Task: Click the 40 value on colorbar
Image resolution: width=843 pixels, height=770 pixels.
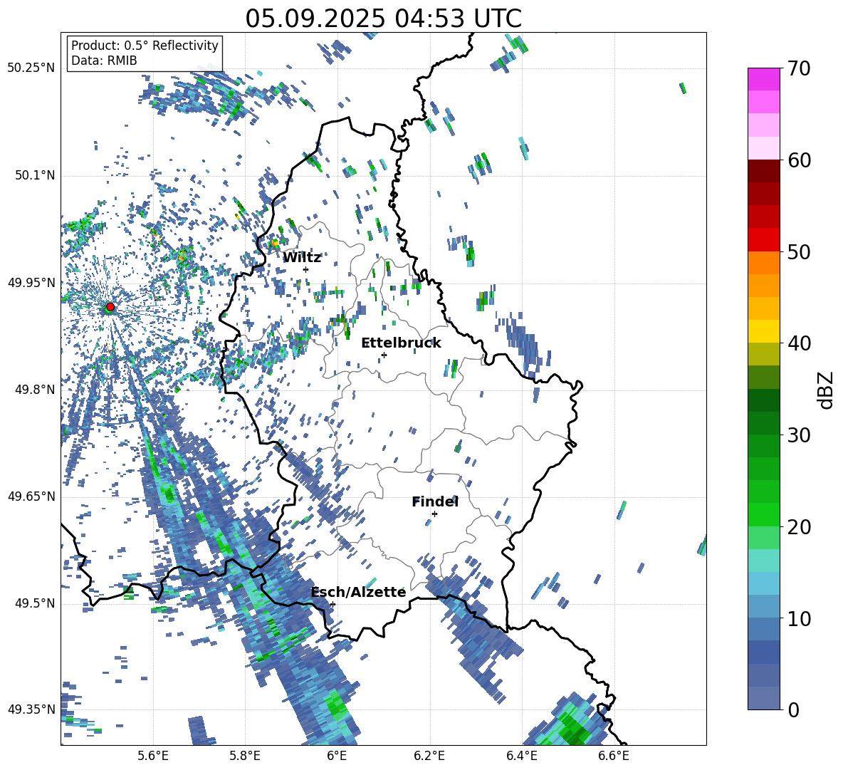Action: (799, 343)
